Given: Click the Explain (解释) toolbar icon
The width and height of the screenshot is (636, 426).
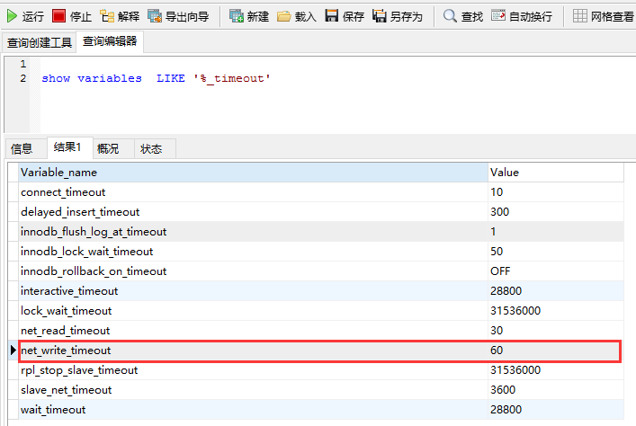Looking at the screenshot, I should [107, 15].
